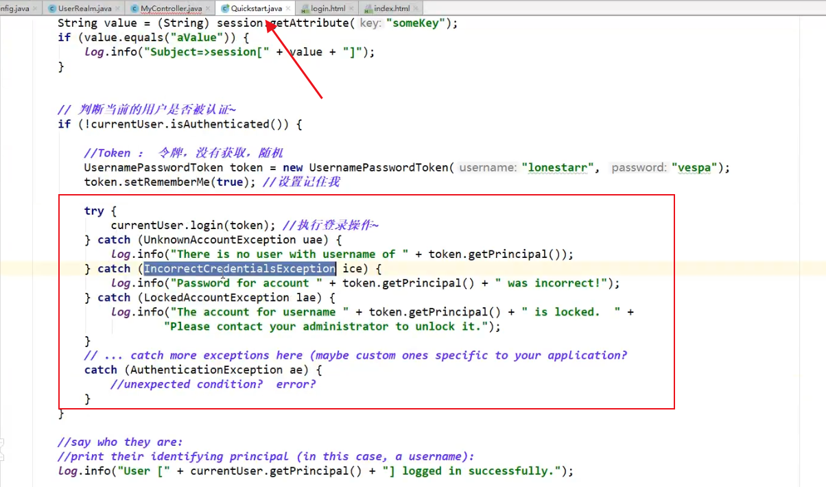The image size is (826, 487).
Task: Click the '// ... catch more exceptions here' comment
Action: [x=355, y=355]
